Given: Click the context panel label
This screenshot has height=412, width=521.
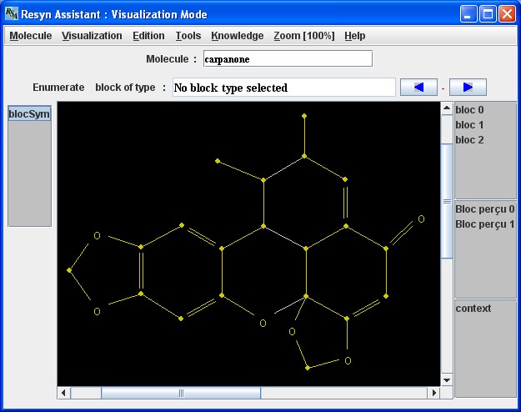Looking at the screenshot, I should pyautogui.click(x=473, y=309).
